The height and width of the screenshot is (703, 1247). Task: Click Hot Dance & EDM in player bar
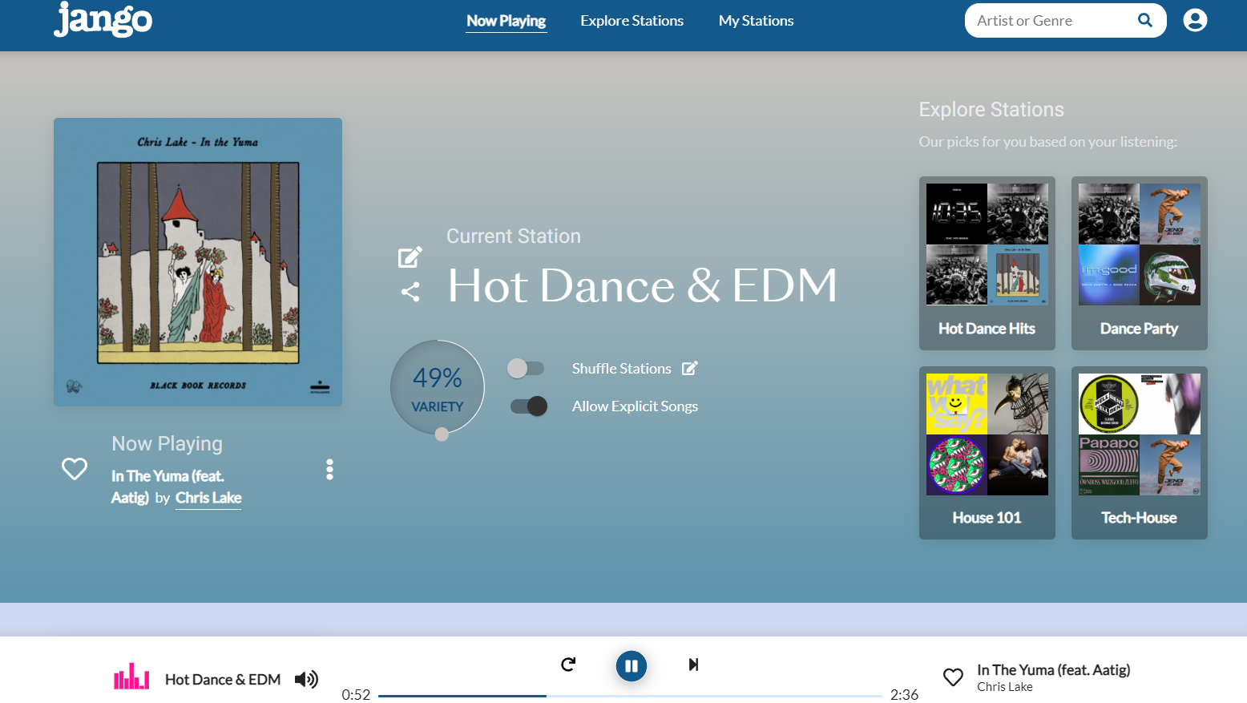223,680
